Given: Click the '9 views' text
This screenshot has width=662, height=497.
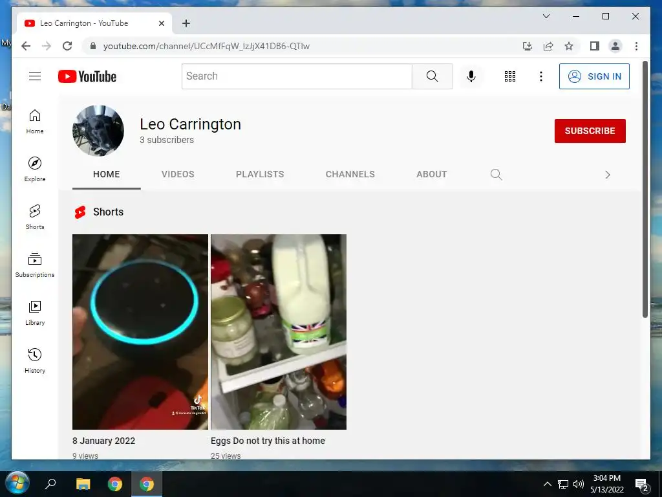Looking at the screenshot, I should tap(85, 456).
